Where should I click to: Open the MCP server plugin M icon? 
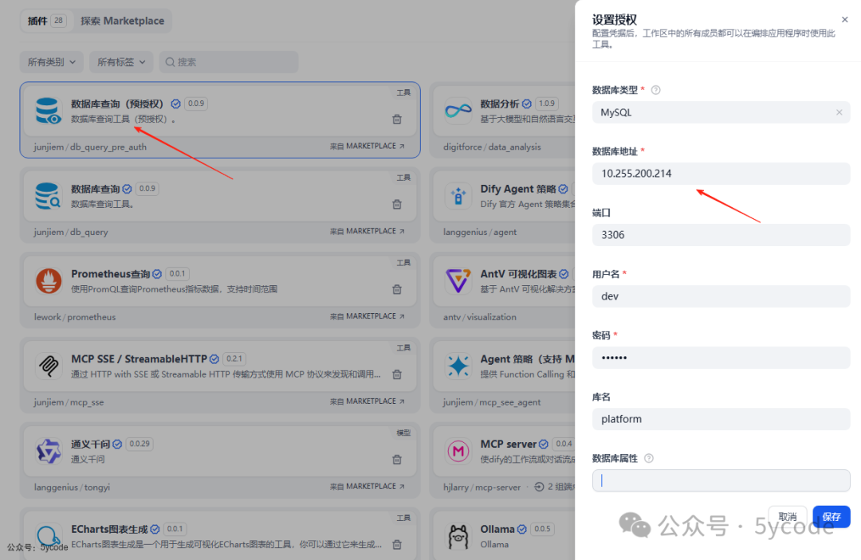pyautogui.click(x=458, y=451)
